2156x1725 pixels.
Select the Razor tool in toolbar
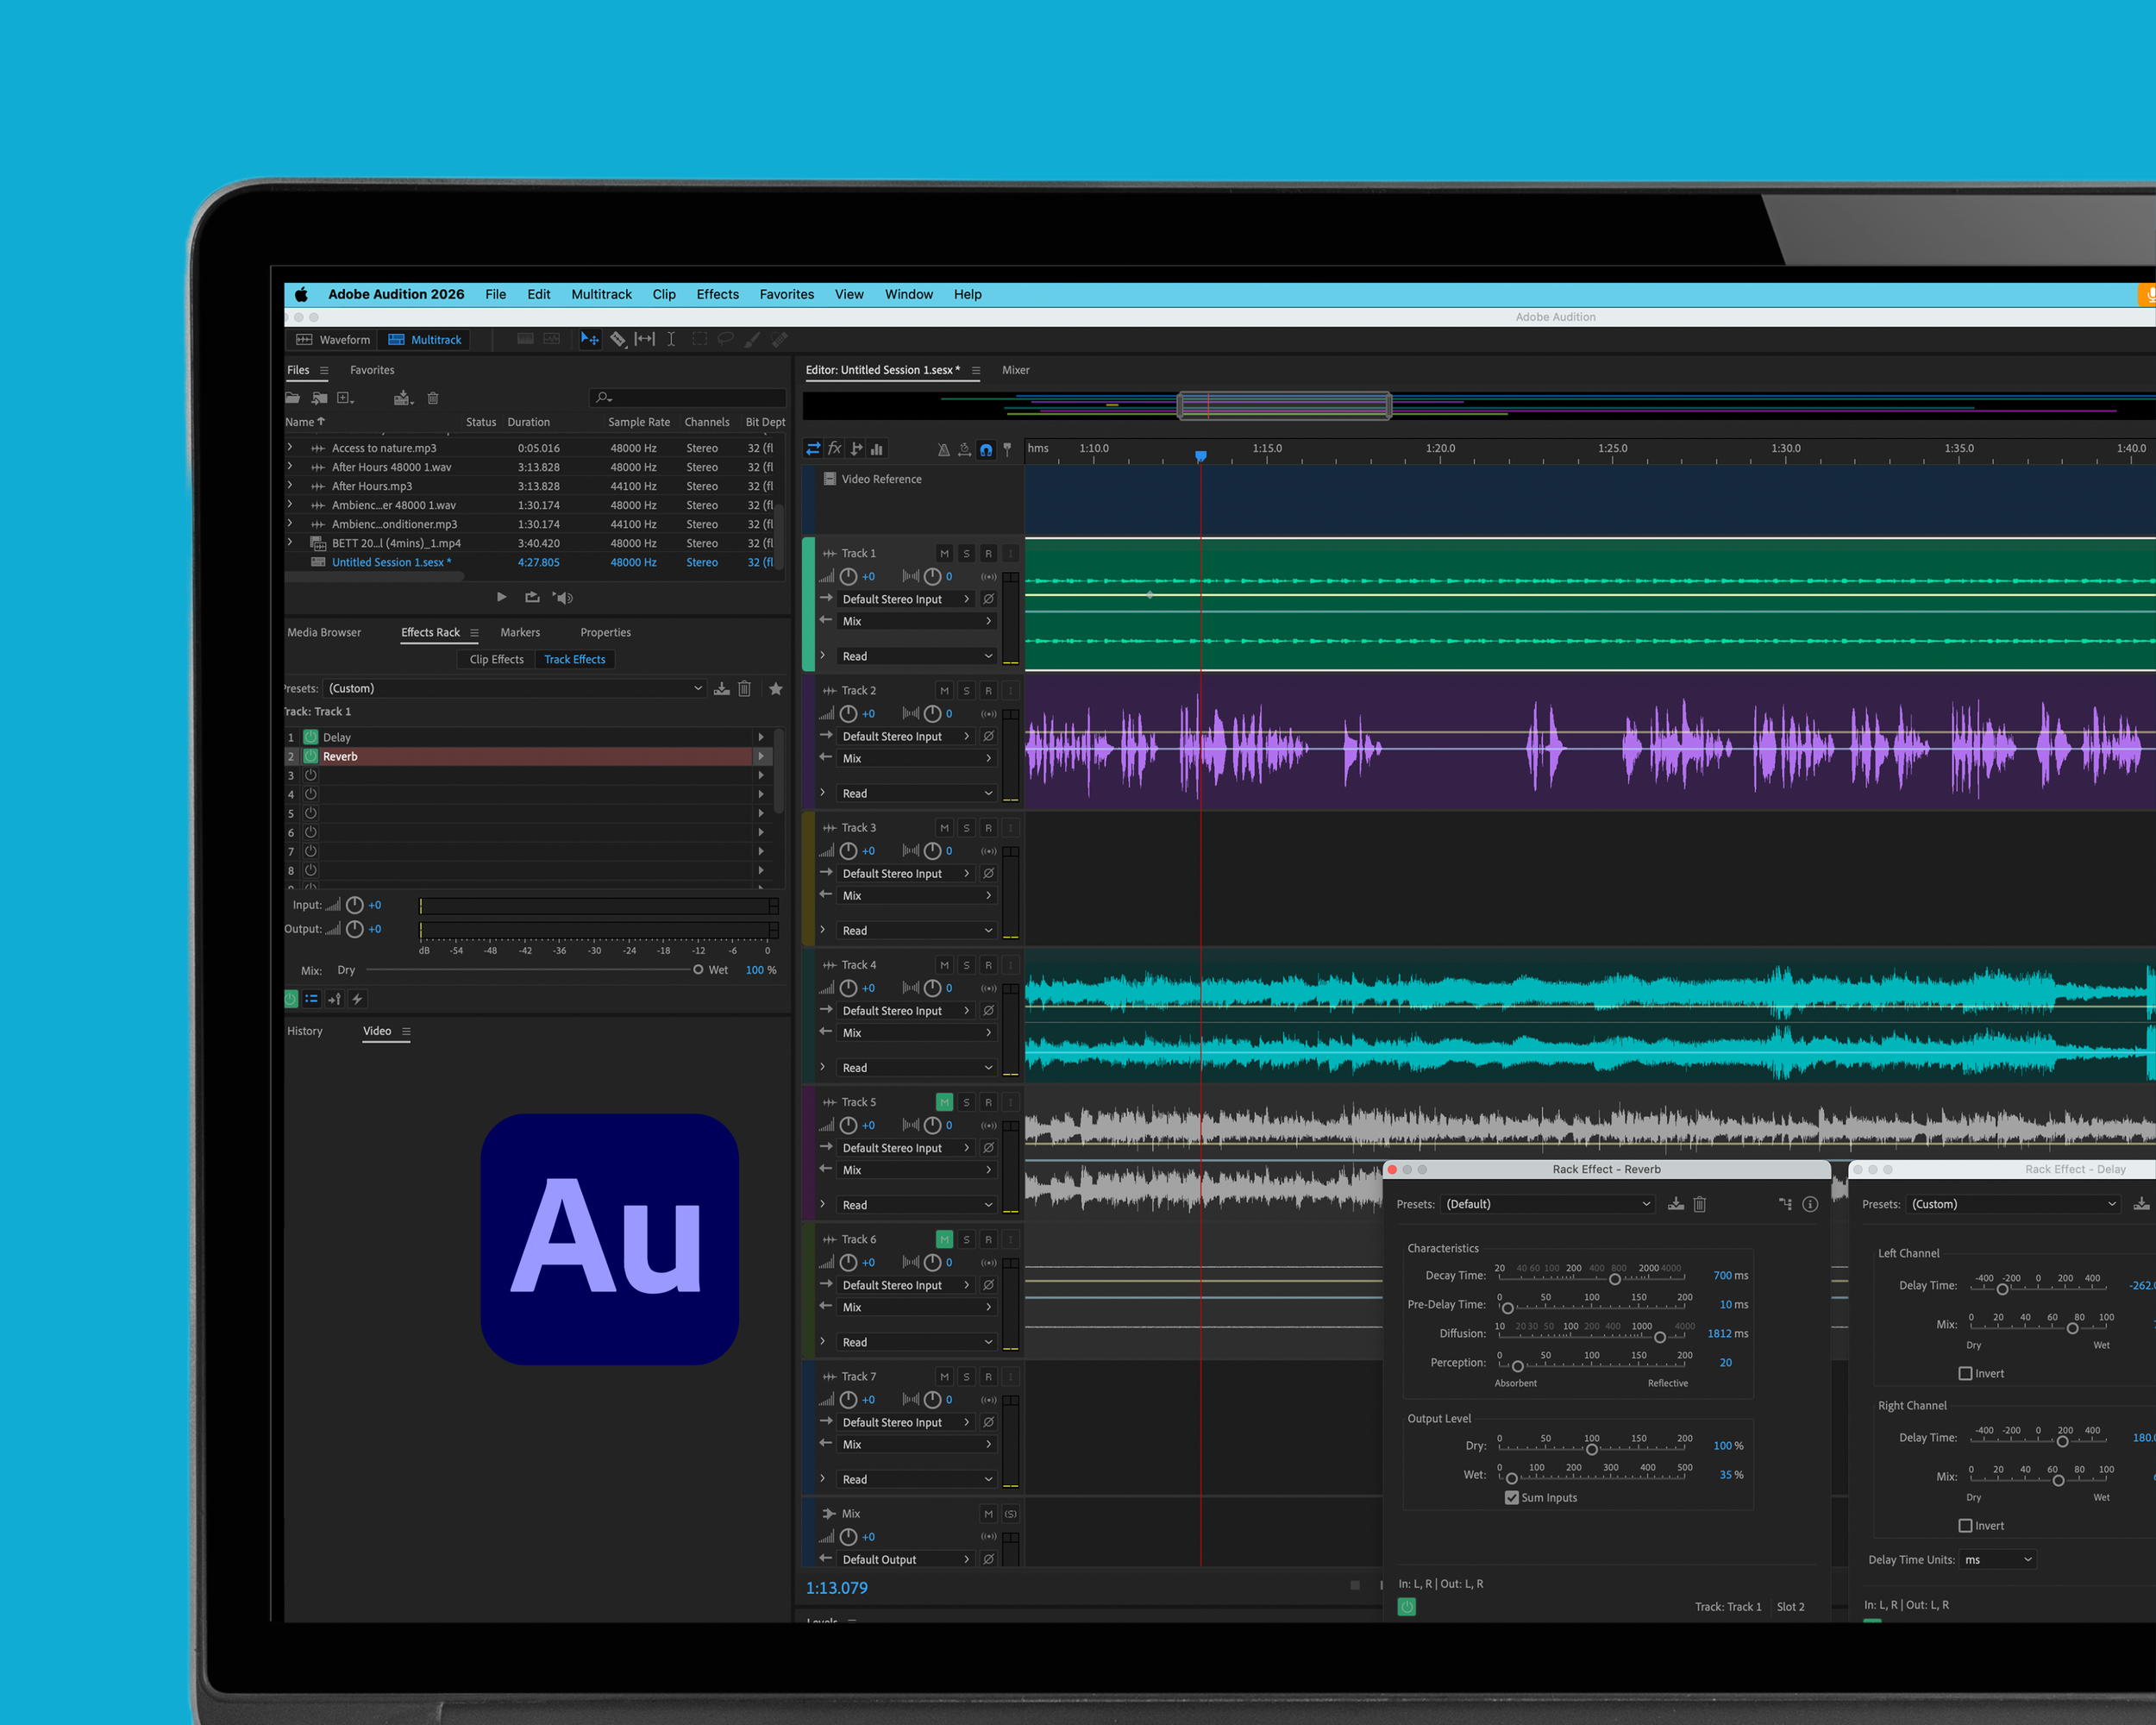tap(618, 340)
